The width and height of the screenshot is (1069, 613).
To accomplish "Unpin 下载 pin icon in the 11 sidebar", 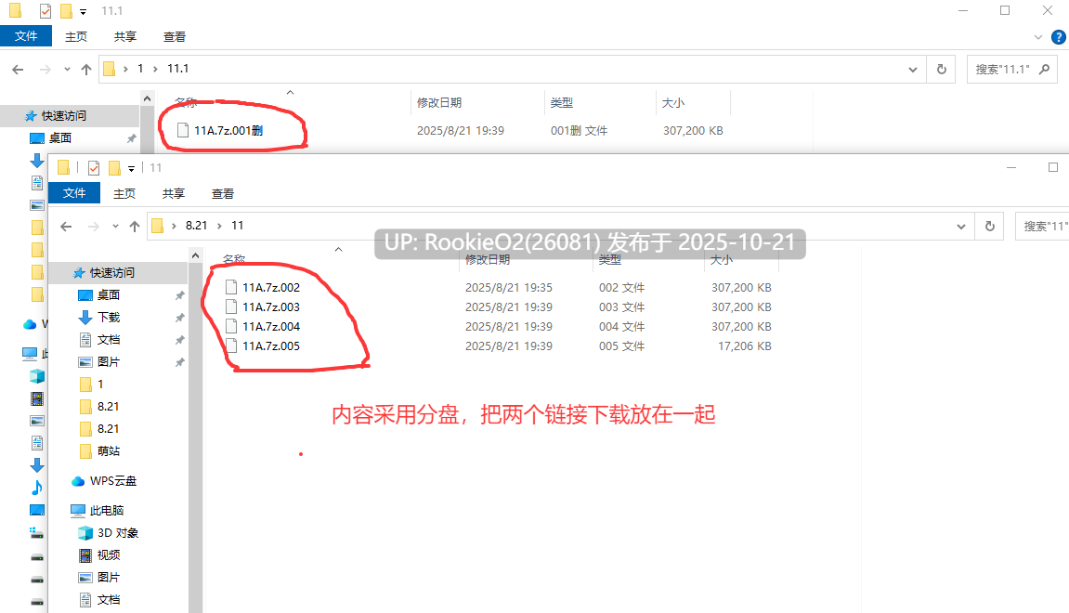I will [x=179, y=318].
